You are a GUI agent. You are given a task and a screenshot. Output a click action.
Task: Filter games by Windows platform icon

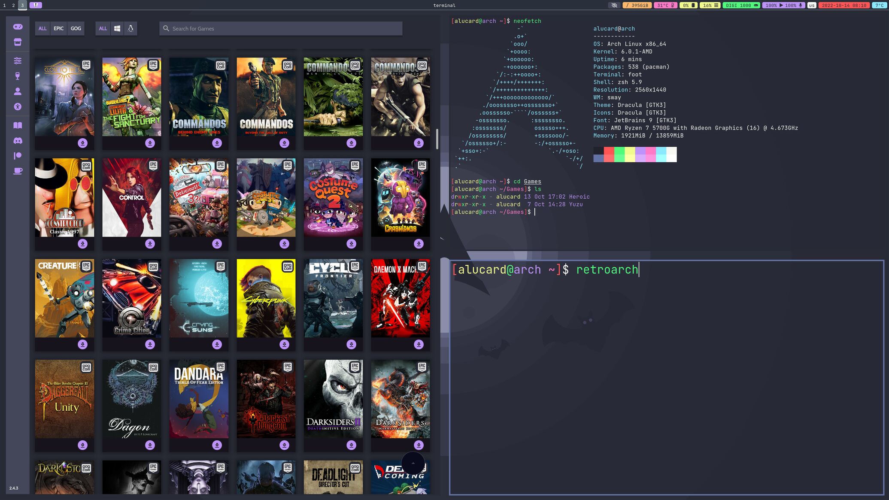(117, 28)
